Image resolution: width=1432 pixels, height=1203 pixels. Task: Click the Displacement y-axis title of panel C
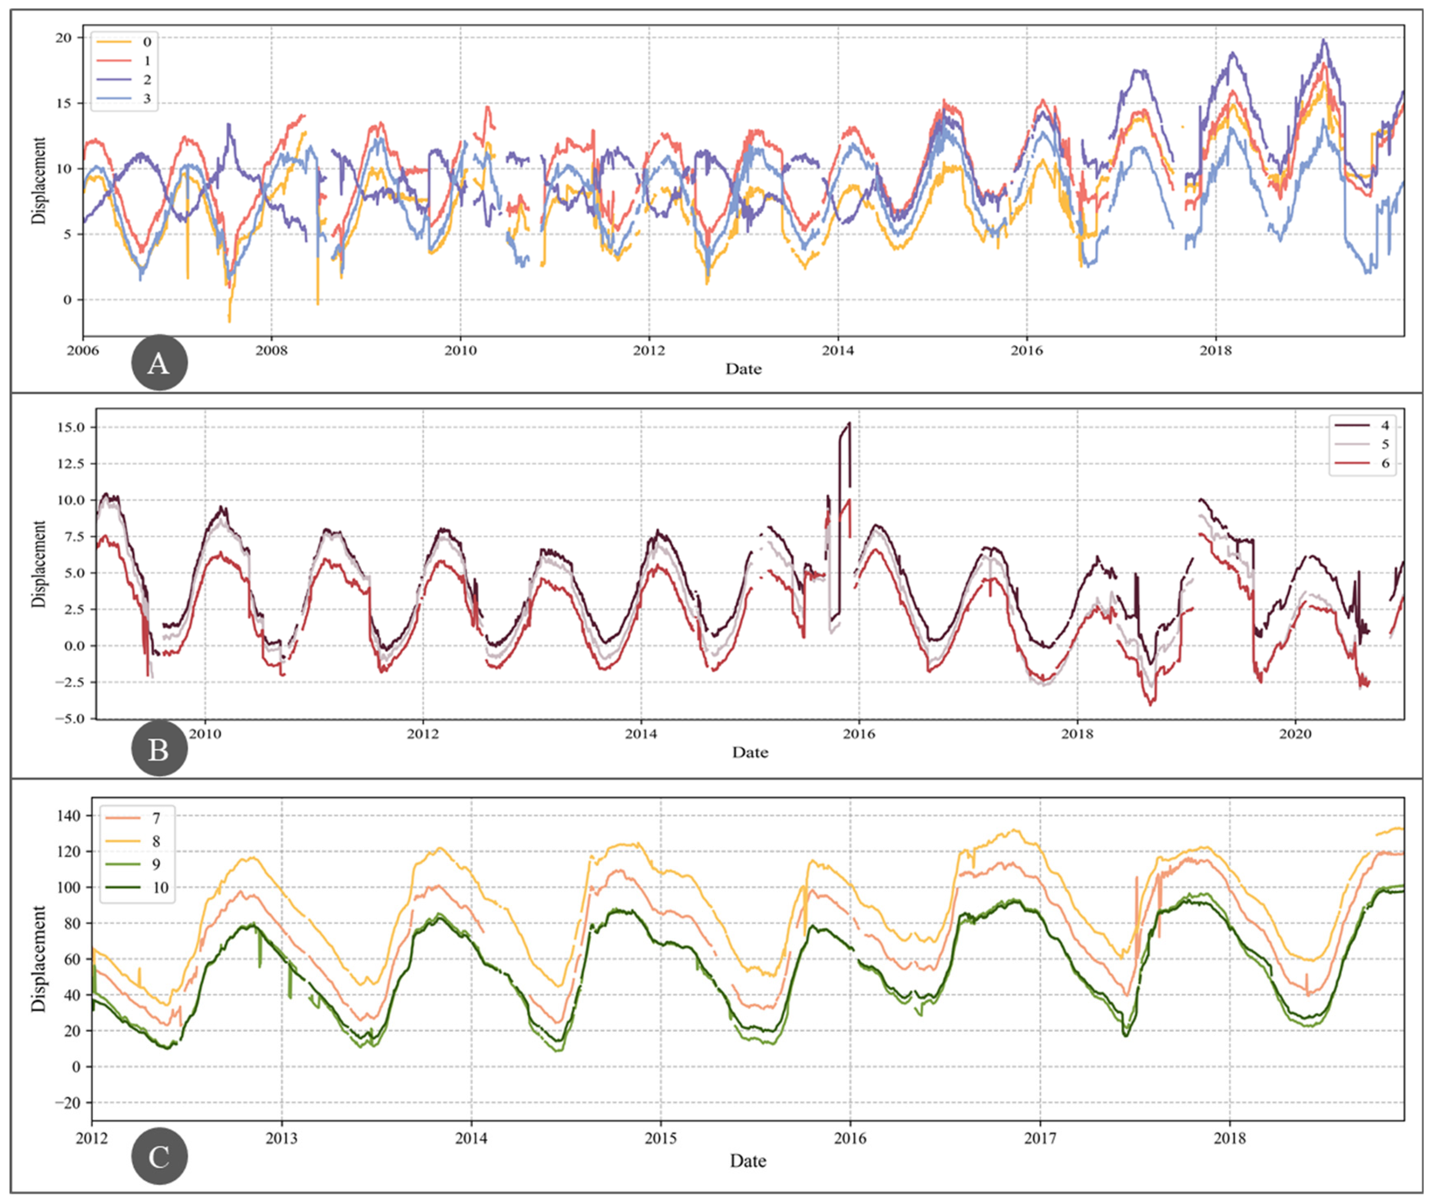(39, 958)
